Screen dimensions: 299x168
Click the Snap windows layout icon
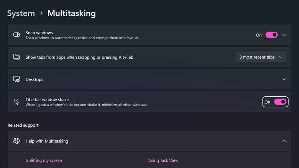(16, 35)
